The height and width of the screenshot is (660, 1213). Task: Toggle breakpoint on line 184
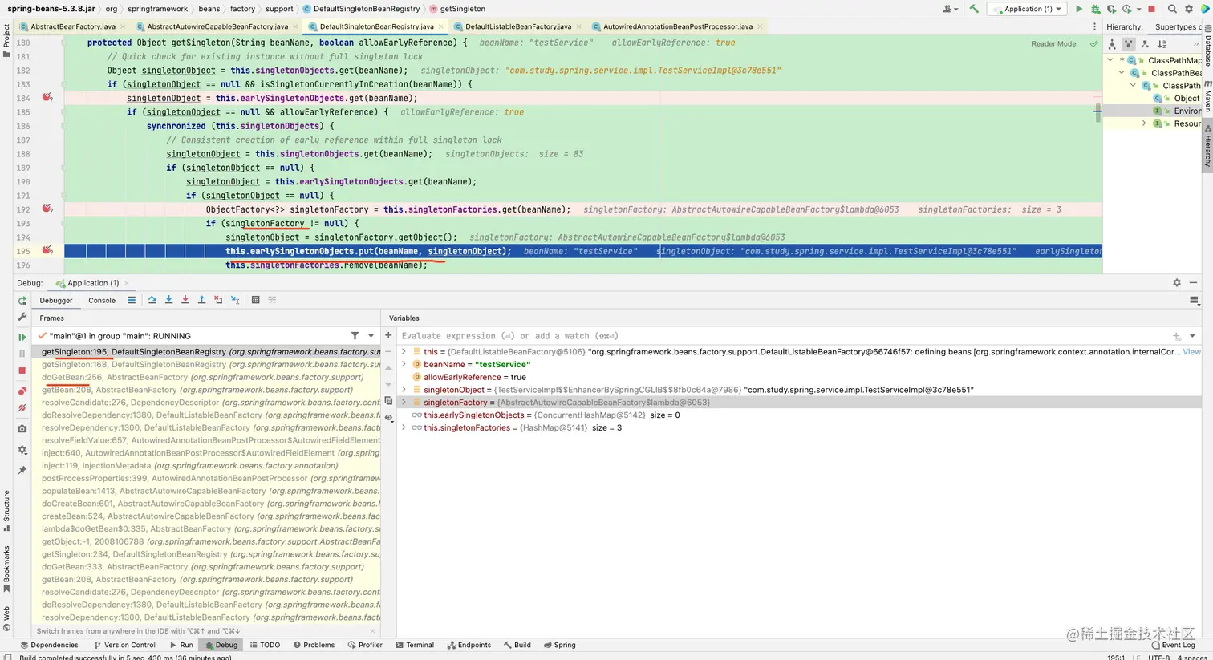[x=47, y=98]
